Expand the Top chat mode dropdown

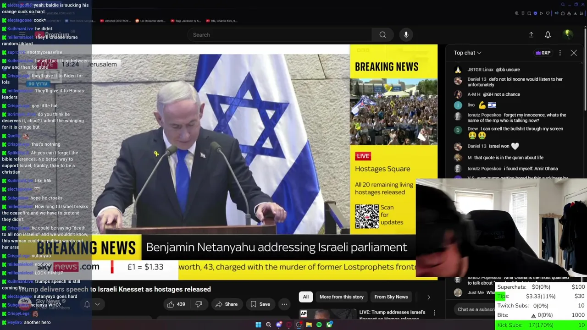pyautogui.click(x=467, y=53)
